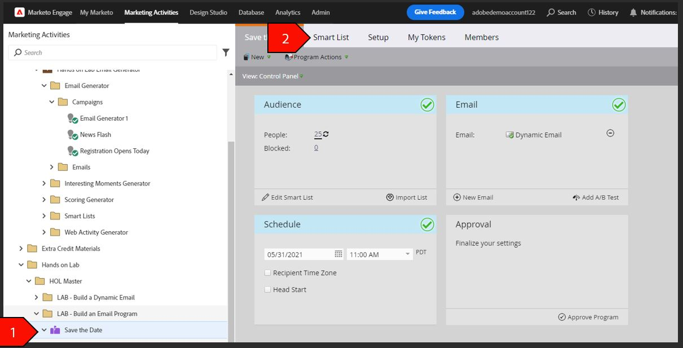Click the schedule date field 05/31/2021
Image resolution: width=683 pixels, height=348 pixels.
coord(304,254)
